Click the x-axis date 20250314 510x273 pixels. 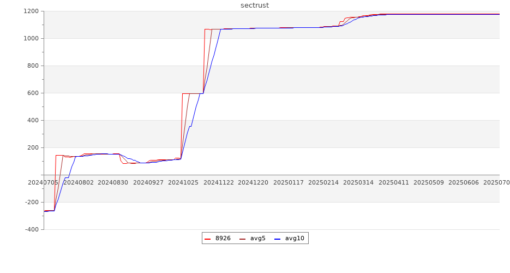(x=358, y=182)
